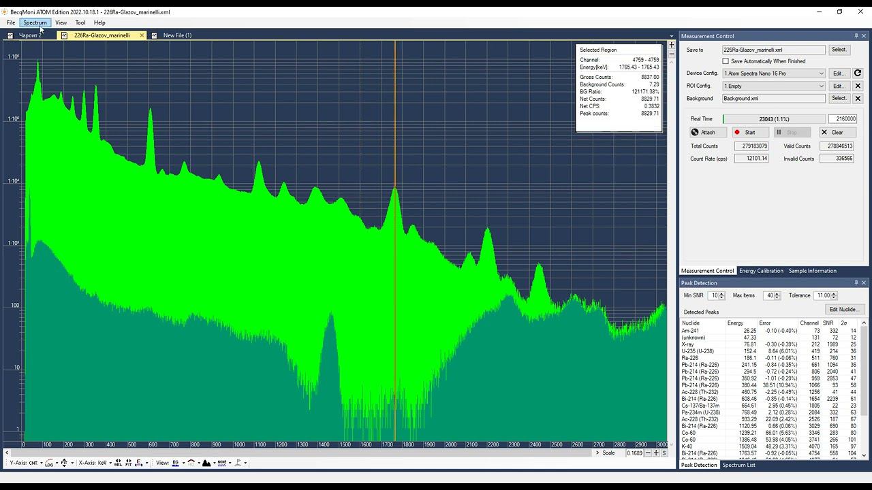The height and width of the screenshot is (490, 872).
Task: Click the X-axis fit horizontal icon
Action: (x=128, y=463)
